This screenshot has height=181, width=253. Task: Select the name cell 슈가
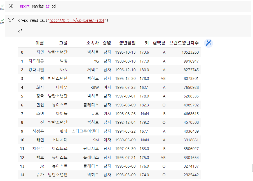click(40, 175)
